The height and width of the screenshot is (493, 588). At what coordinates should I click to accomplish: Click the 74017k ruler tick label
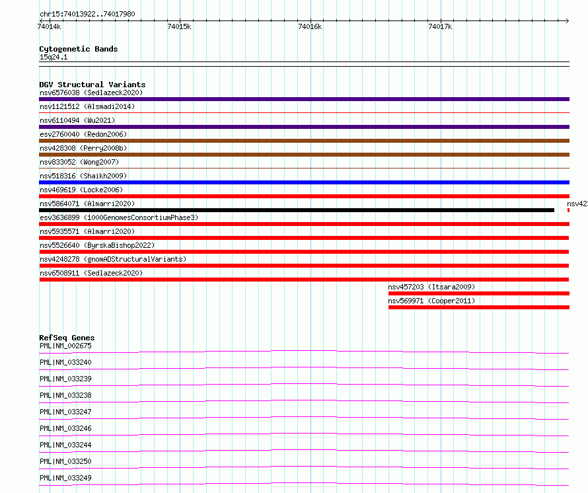click(x=440, y=26)
